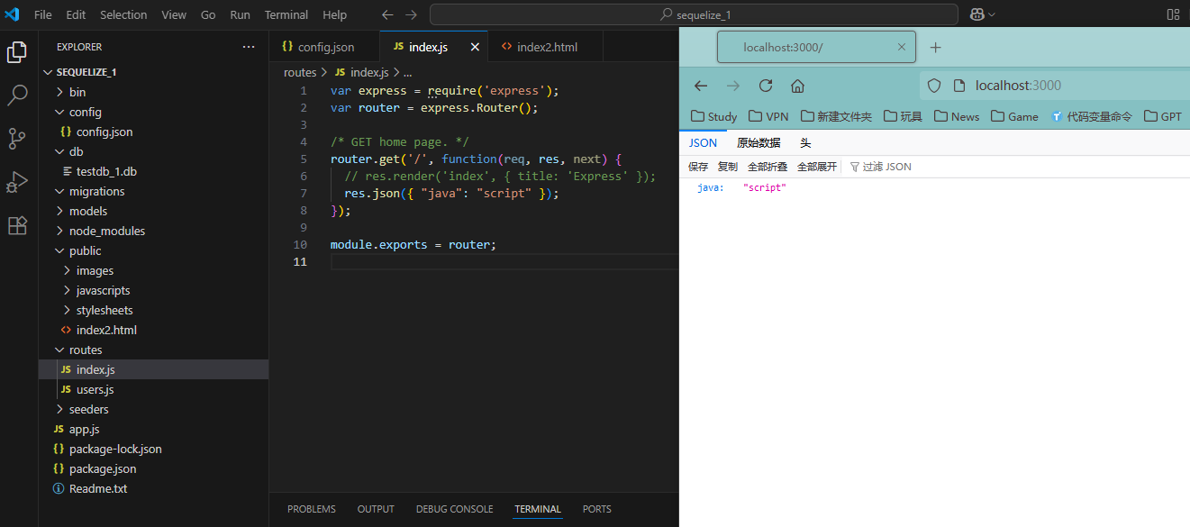
Task: Click the VS Code logo icon
Action: point(12,14)
